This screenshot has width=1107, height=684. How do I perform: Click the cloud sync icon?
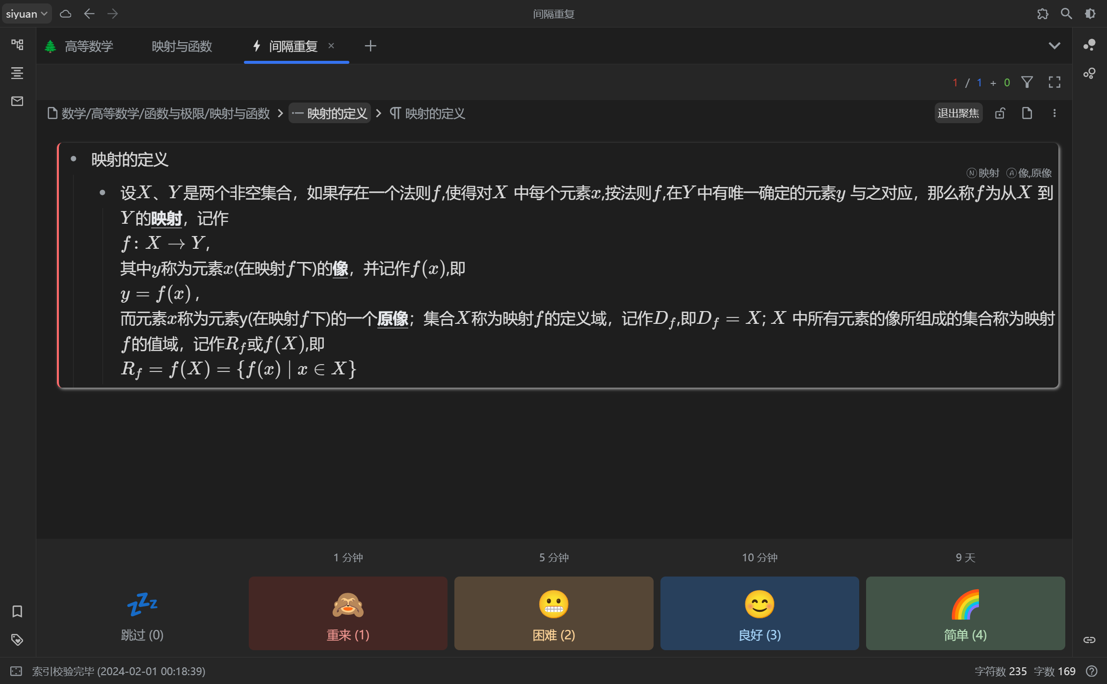point(65,13)
